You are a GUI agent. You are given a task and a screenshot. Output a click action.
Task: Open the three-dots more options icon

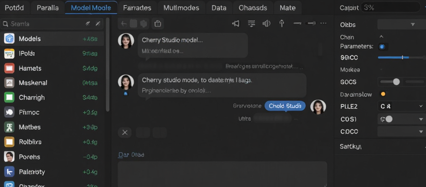click(323, 23)
